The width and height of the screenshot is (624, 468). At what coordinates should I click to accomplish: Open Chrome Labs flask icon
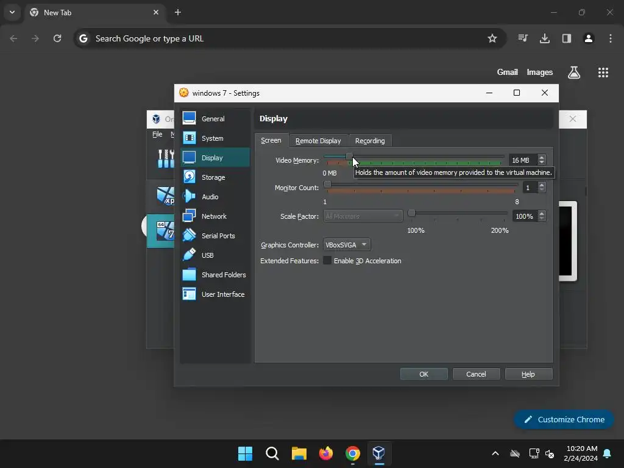coord(574,73)
